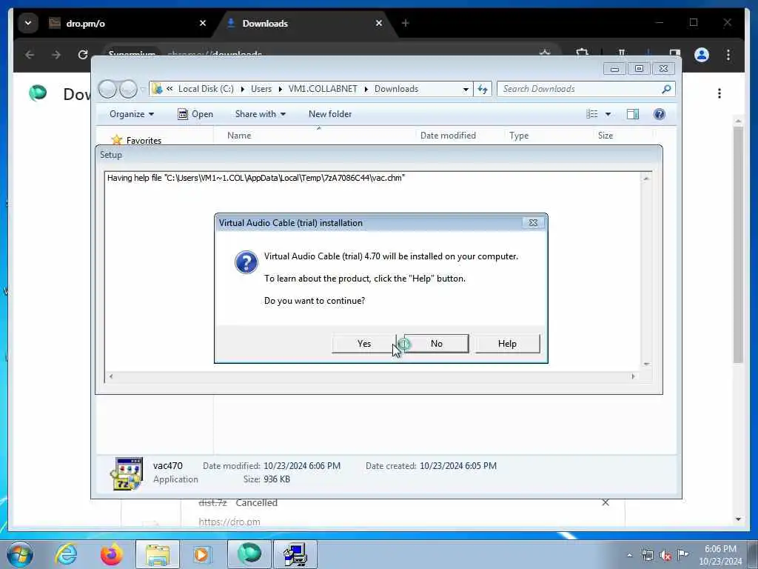Screen dimensions: 758x569
Task: Show hidden system tray icons
Action: click(x=629, y=556)
